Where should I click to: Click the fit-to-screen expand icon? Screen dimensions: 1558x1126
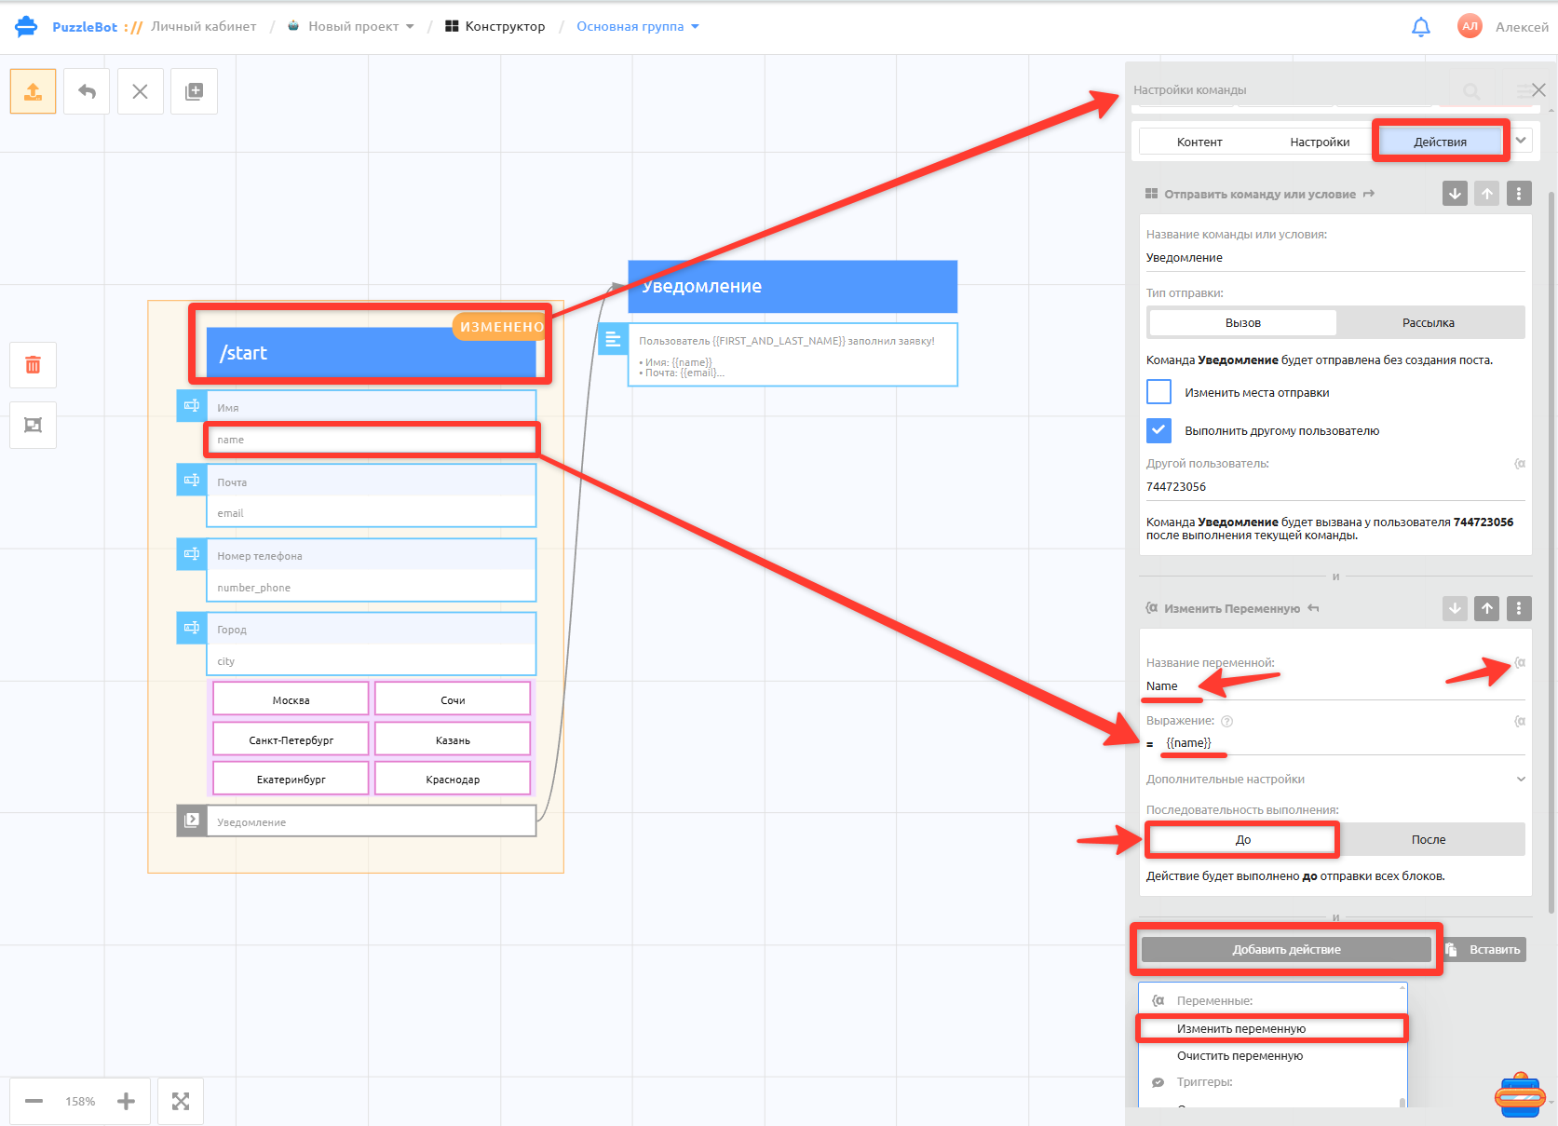(181, 1101)
